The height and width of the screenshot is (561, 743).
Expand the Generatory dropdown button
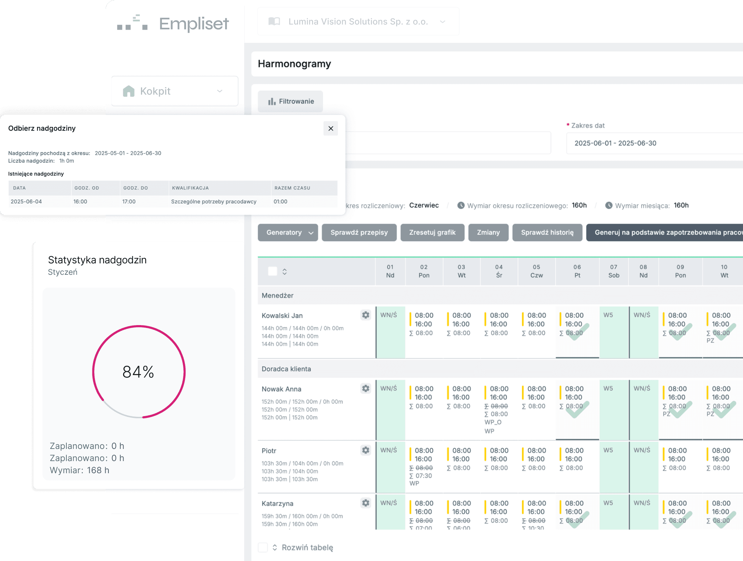coord(288,233)
